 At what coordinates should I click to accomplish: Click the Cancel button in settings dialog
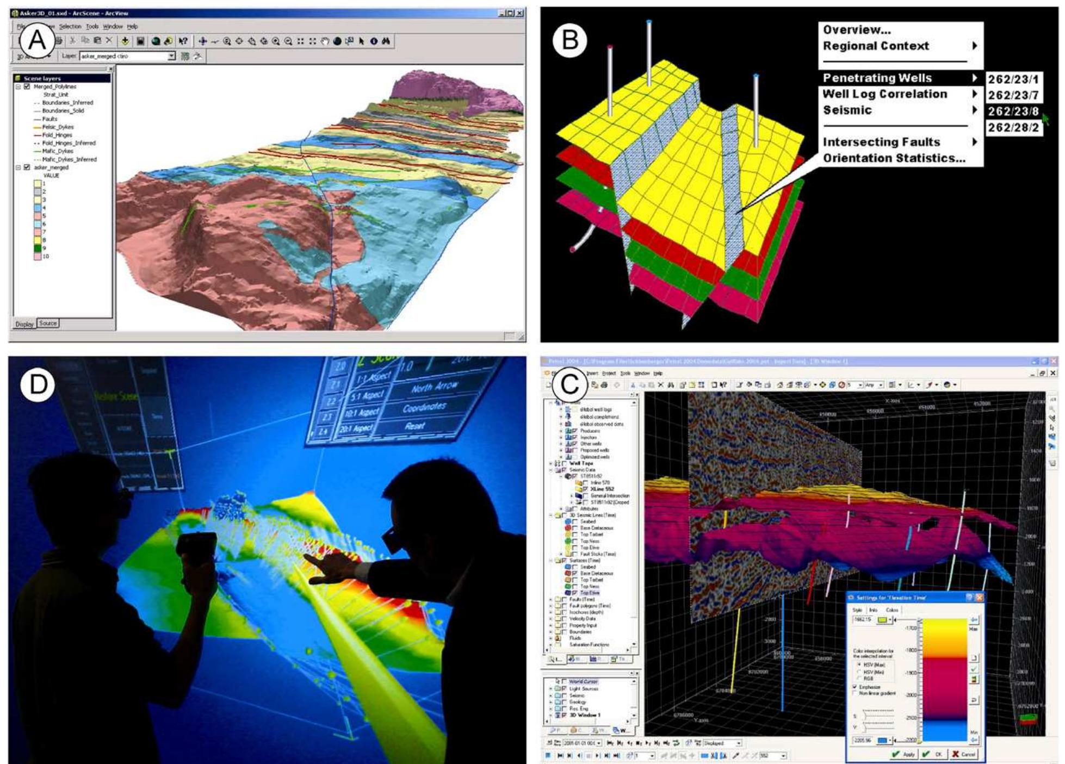point(963,754)
